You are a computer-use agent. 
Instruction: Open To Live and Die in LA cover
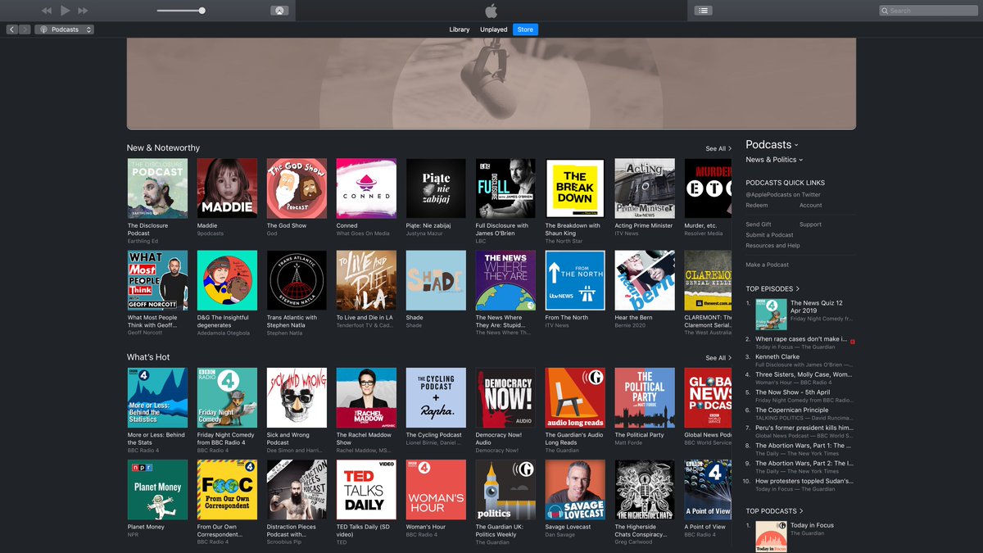pos(366,280)
